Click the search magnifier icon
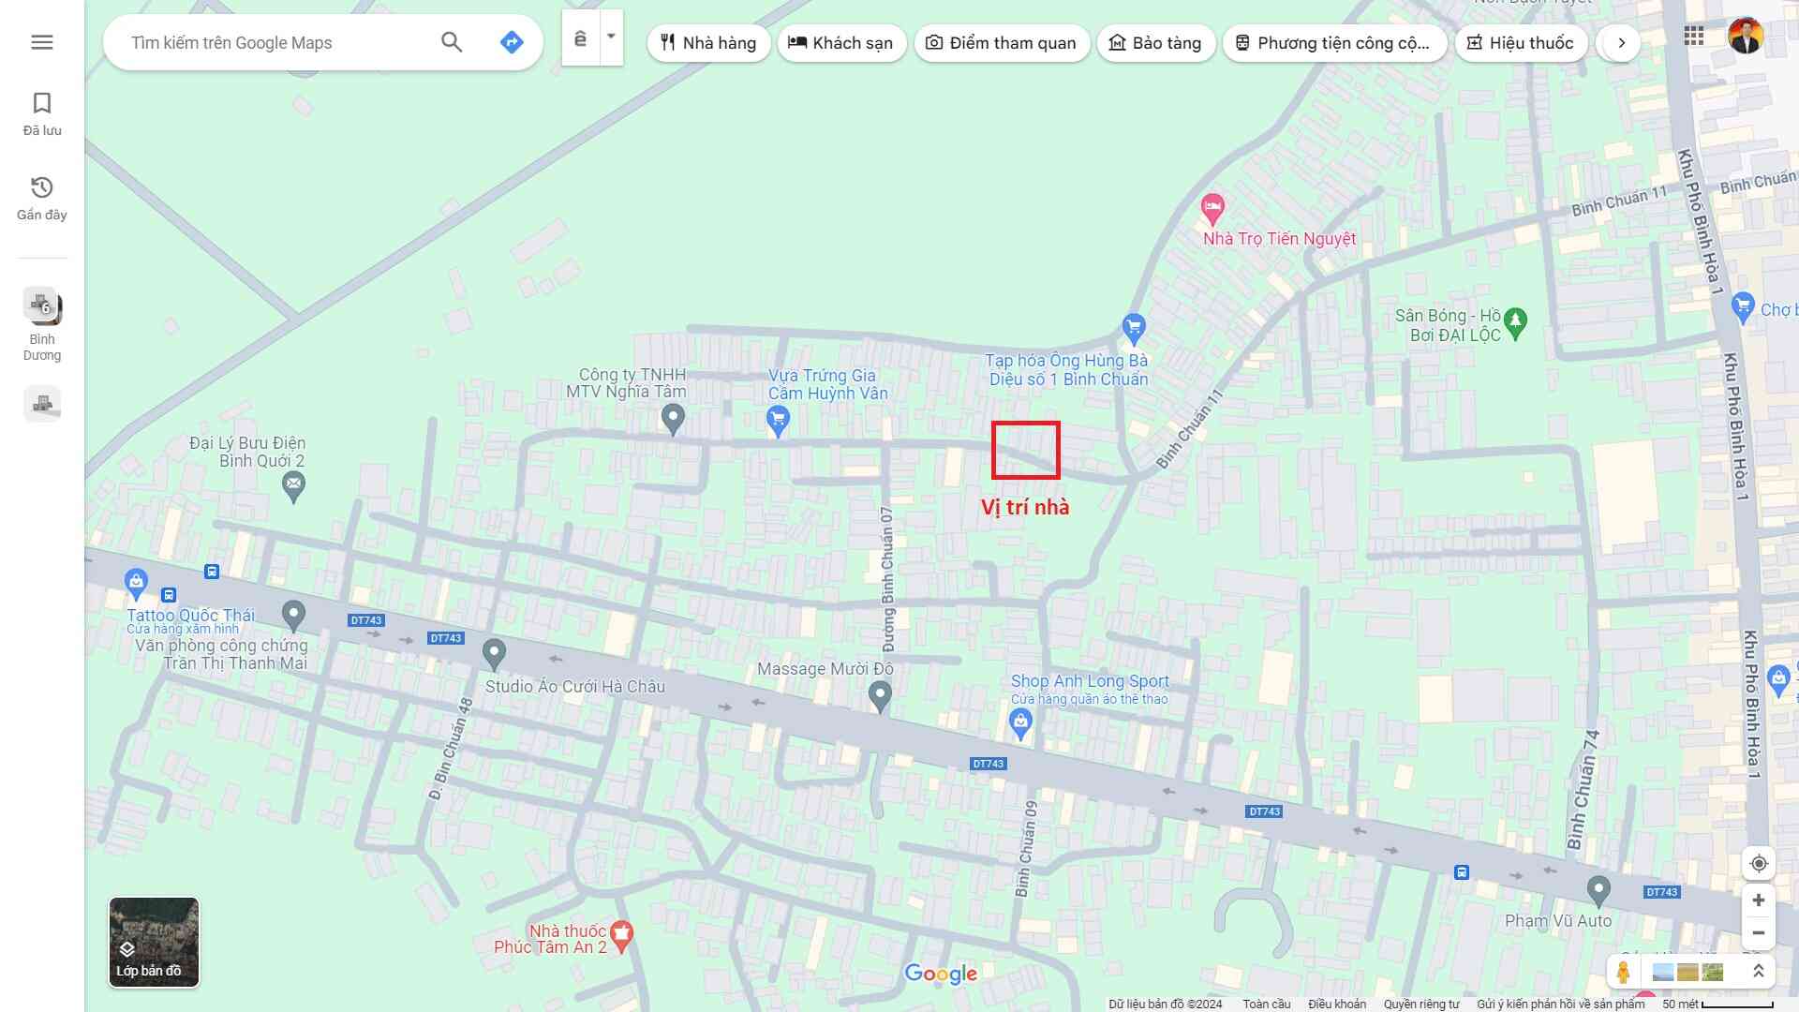Image resolution: width=1799 pixels, height=1012 pixels. (x=452, y=42)
